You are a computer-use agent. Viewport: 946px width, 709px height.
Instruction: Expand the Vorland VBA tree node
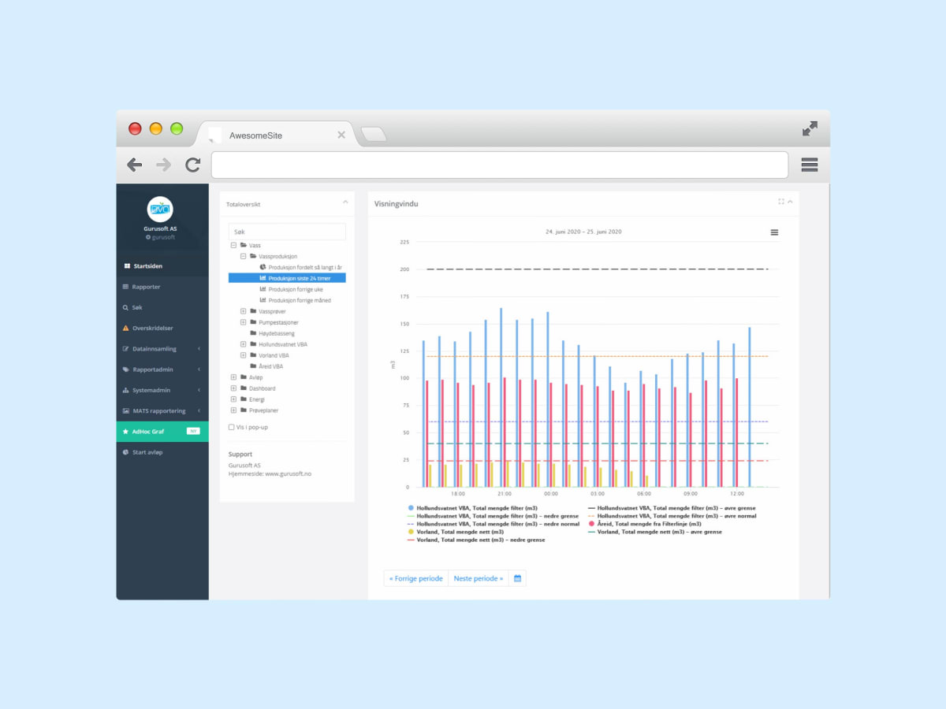[243, 355]
